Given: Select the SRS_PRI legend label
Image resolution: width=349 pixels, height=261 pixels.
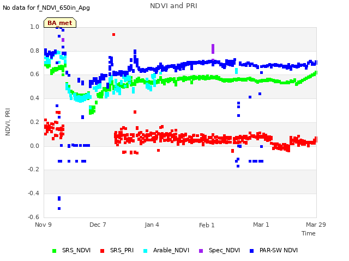Looking at the screenshot, I should point(122,250).
